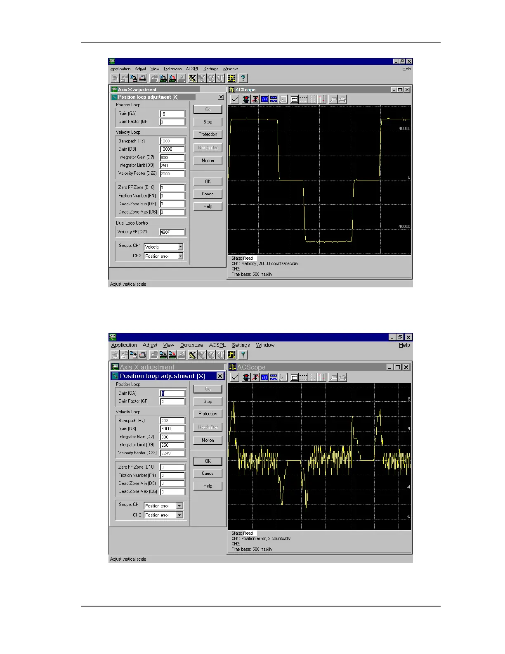
Task: Click traffic light icon in bottom ACScope toolbar
Action: pos(246,377)
